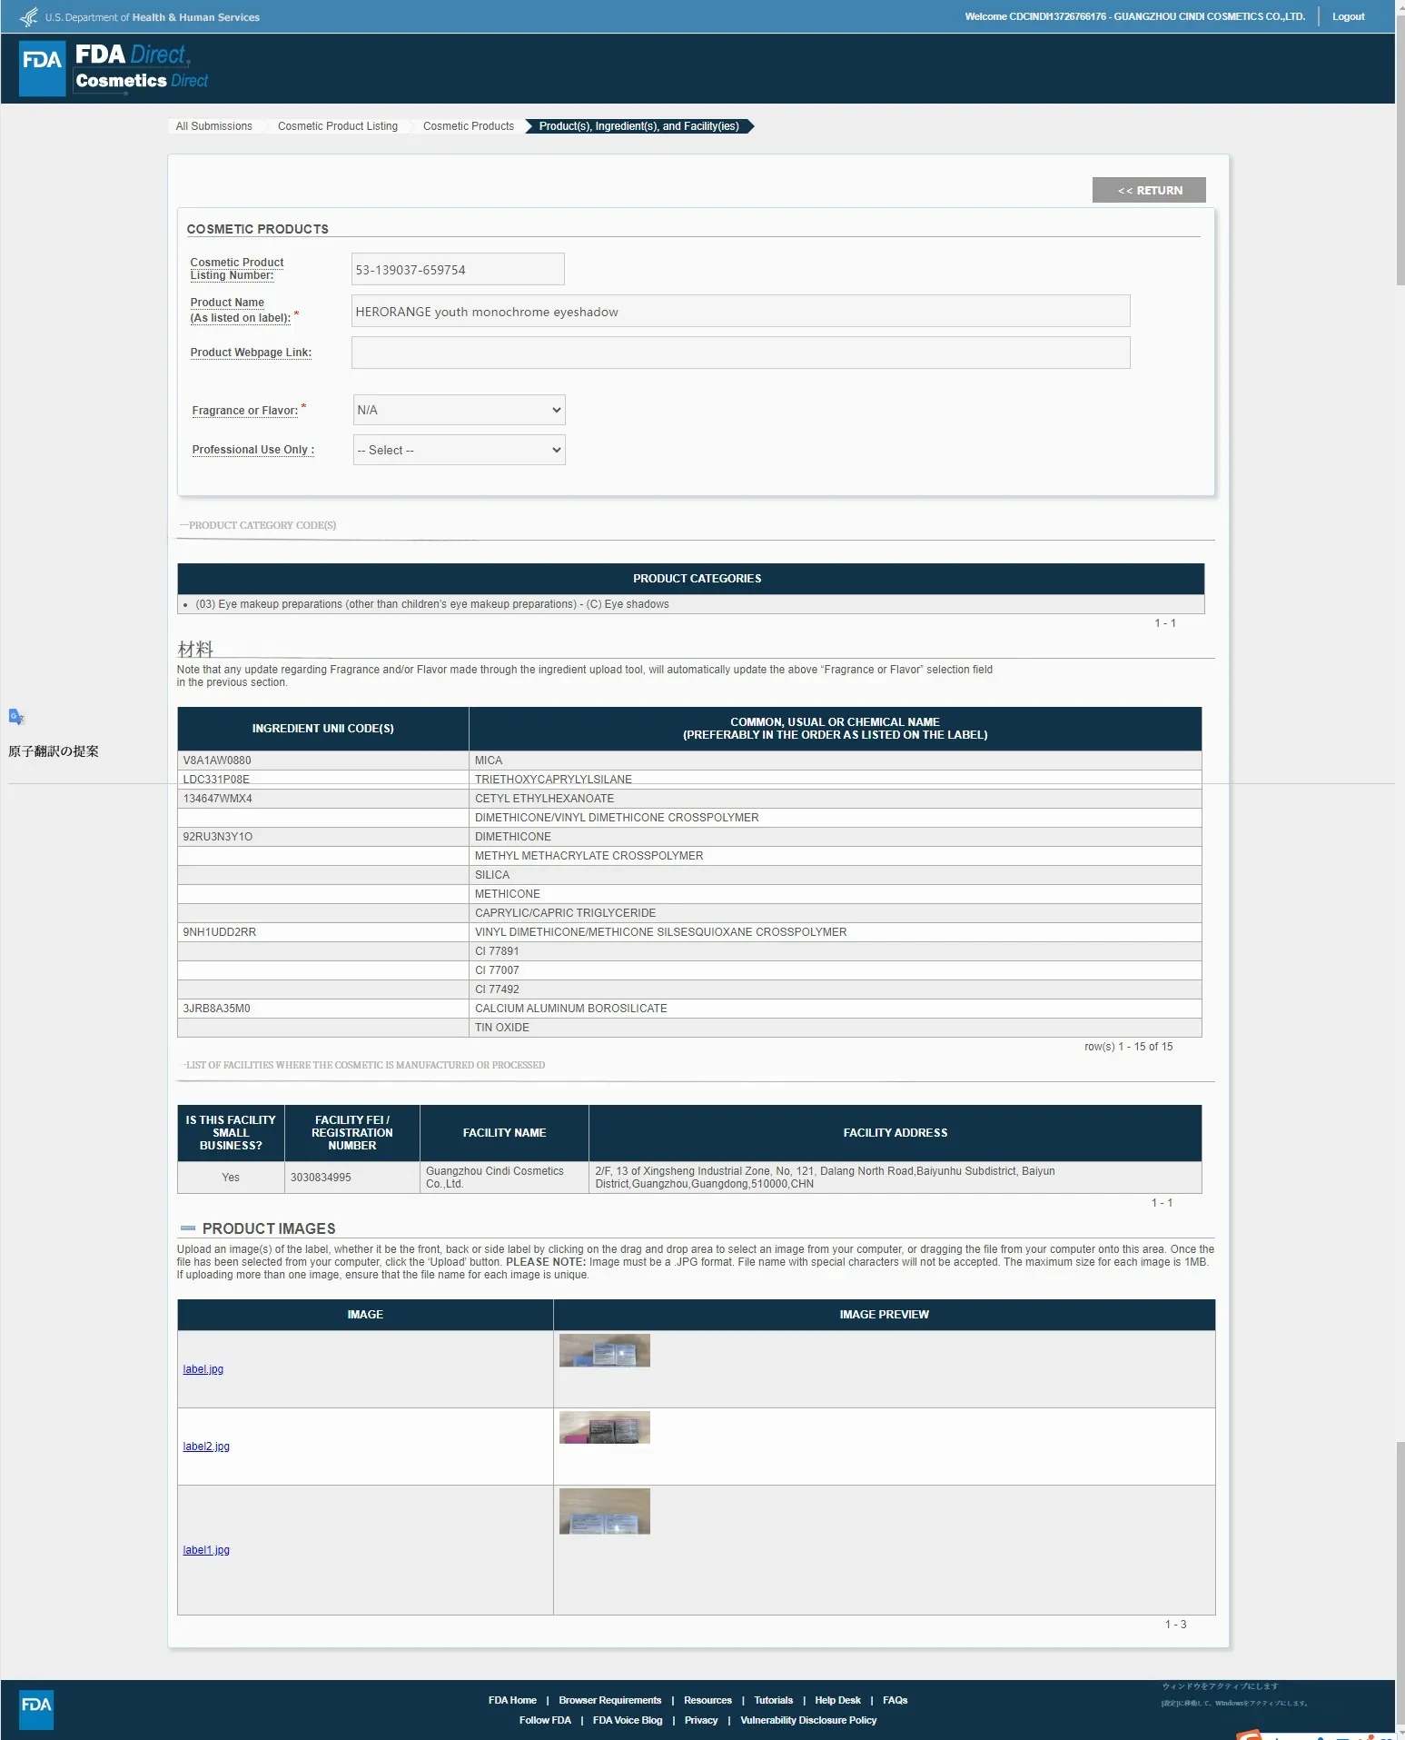Click the 134647WMX4 UNII code cell

(322, 799)
